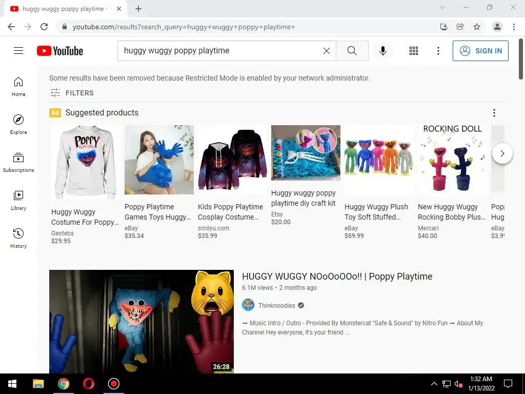Open the YouTube apps grid icon

(414, 51)
